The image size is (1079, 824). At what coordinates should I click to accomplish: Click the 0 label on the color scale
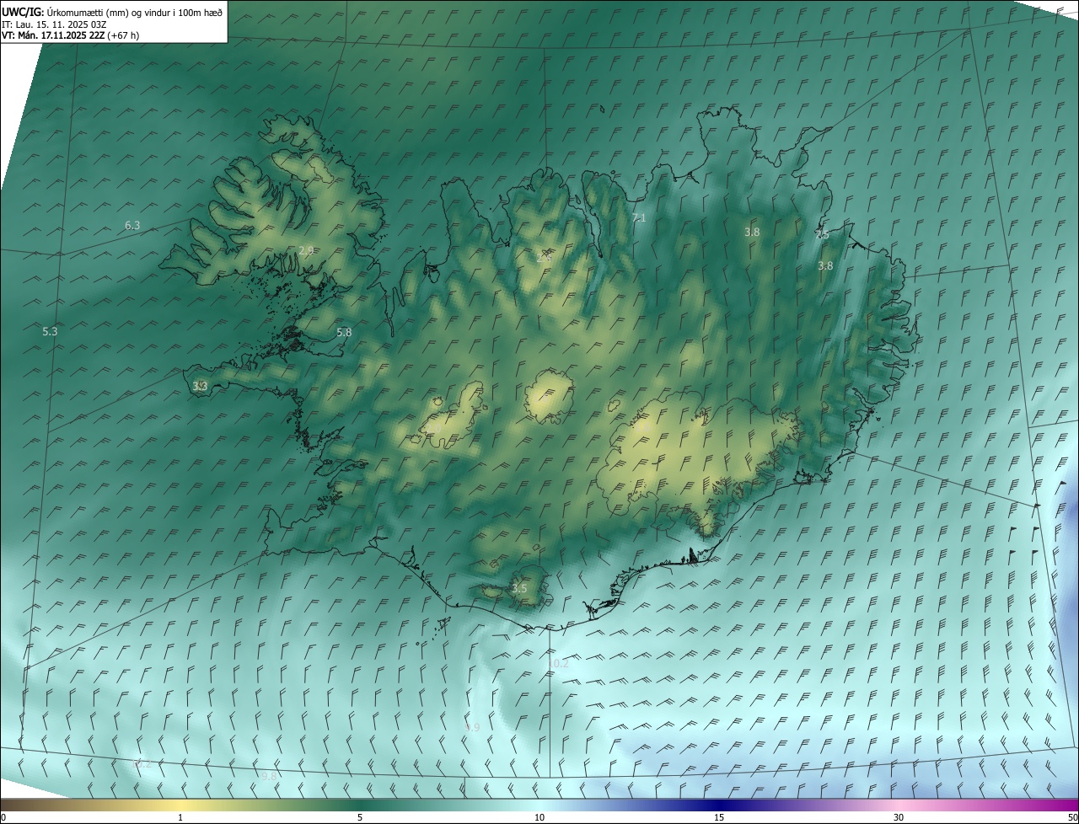(x=3, y=817)
